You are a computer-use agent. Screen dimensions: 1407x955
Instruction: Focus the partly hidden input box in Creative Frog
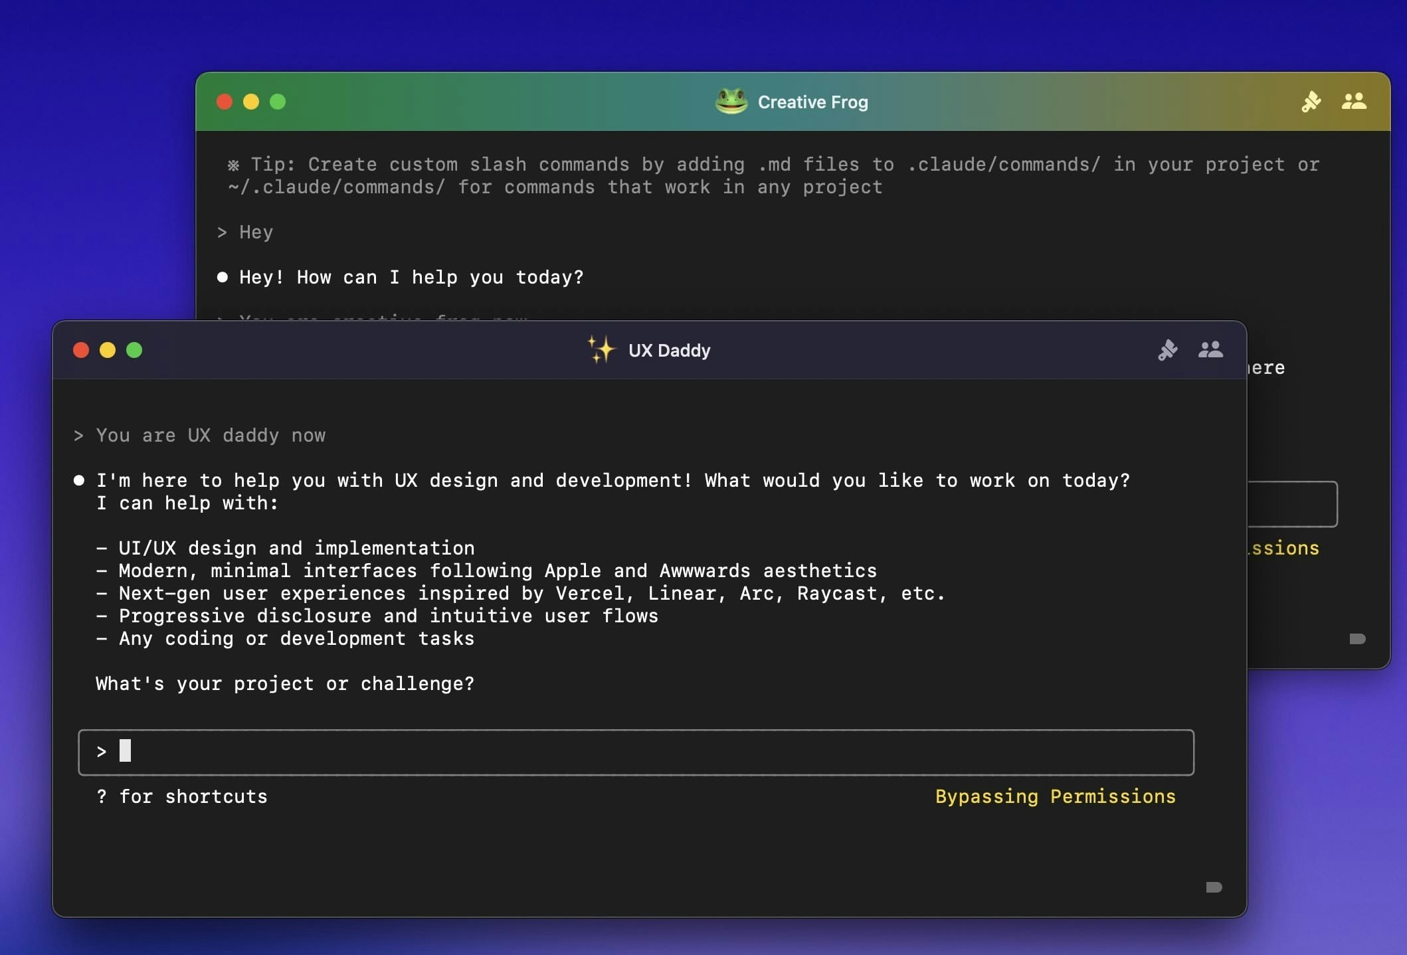coord(1292,504)
